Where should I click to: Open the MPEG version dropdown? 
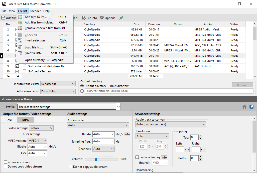click(37, 141)
